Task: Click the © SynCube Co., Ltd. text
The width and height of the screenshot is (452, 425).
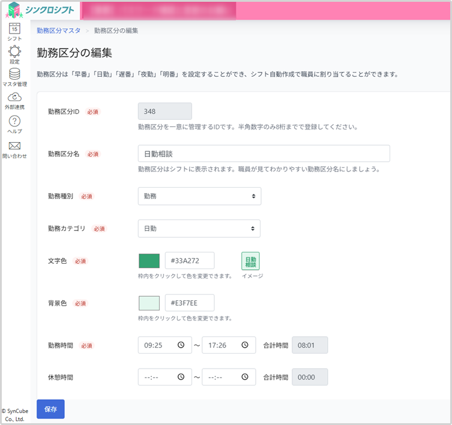Action: [14, 415]
